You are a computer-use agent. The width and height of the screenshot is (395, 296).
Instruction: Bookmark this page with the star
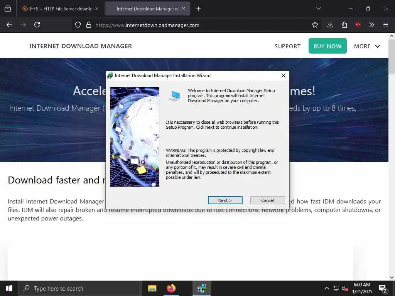click(315, 25)
